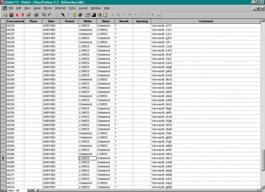Screen dimensions: 265x192
Task: Click the magnifier search icon in toolbar
Action: (x=6, y=15)
